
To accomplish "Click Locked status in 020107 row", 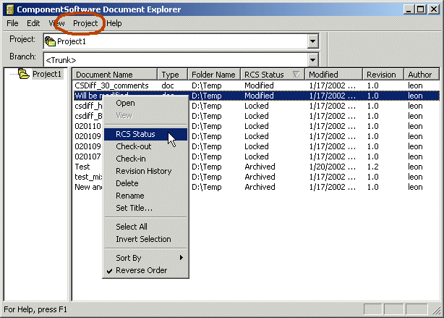I will pyautogui.click(x=257, y=156).
